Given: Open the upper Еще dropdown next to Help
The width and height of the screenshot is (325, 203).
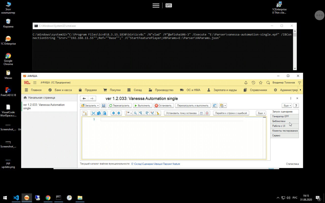Looking at the screenshot, I should pyautogui.click(x=287, y=106).
